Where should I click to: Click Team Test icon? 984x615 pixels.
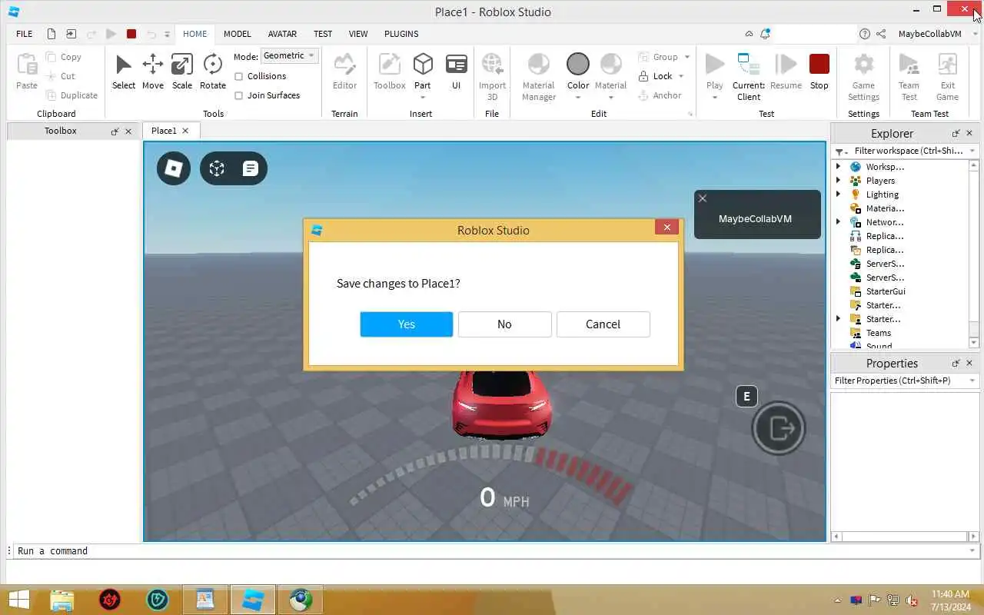click(x=909, y=75)
